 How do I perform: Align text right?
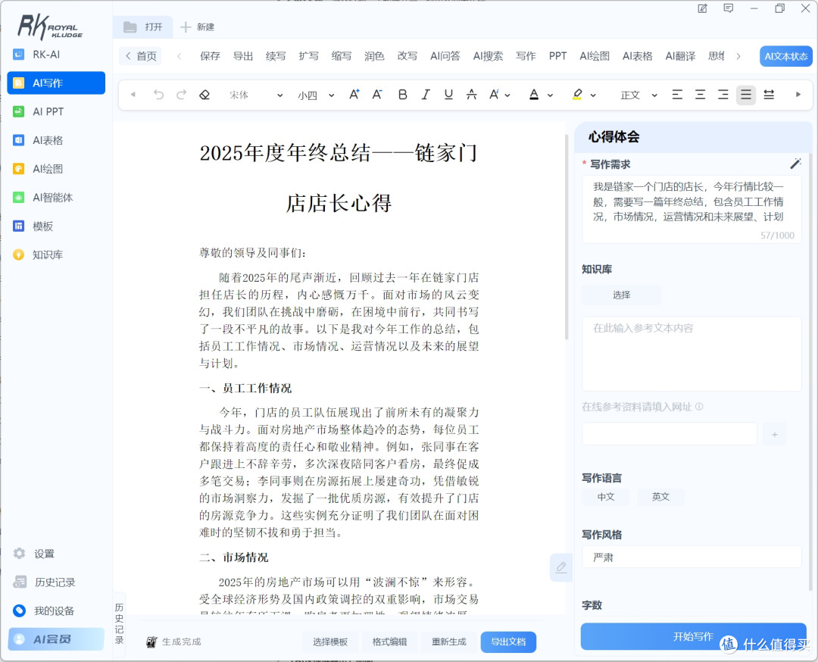coord(723,95)
